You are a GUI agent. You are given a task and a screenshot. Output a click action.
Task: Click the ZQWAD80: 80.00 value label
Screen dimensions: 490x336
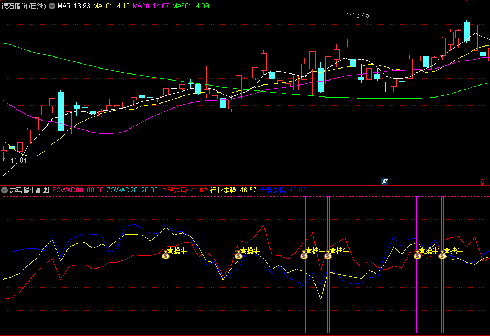coord(78,190)
